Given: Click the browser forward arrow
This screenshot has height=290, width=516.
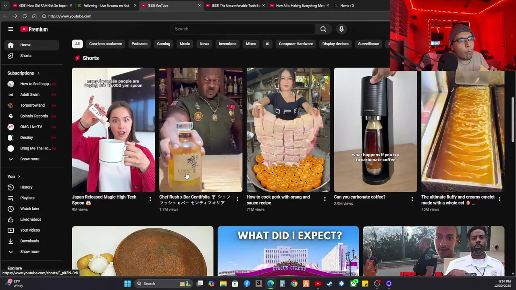Looking at the screenshot, I should click(x=15, y=16).
